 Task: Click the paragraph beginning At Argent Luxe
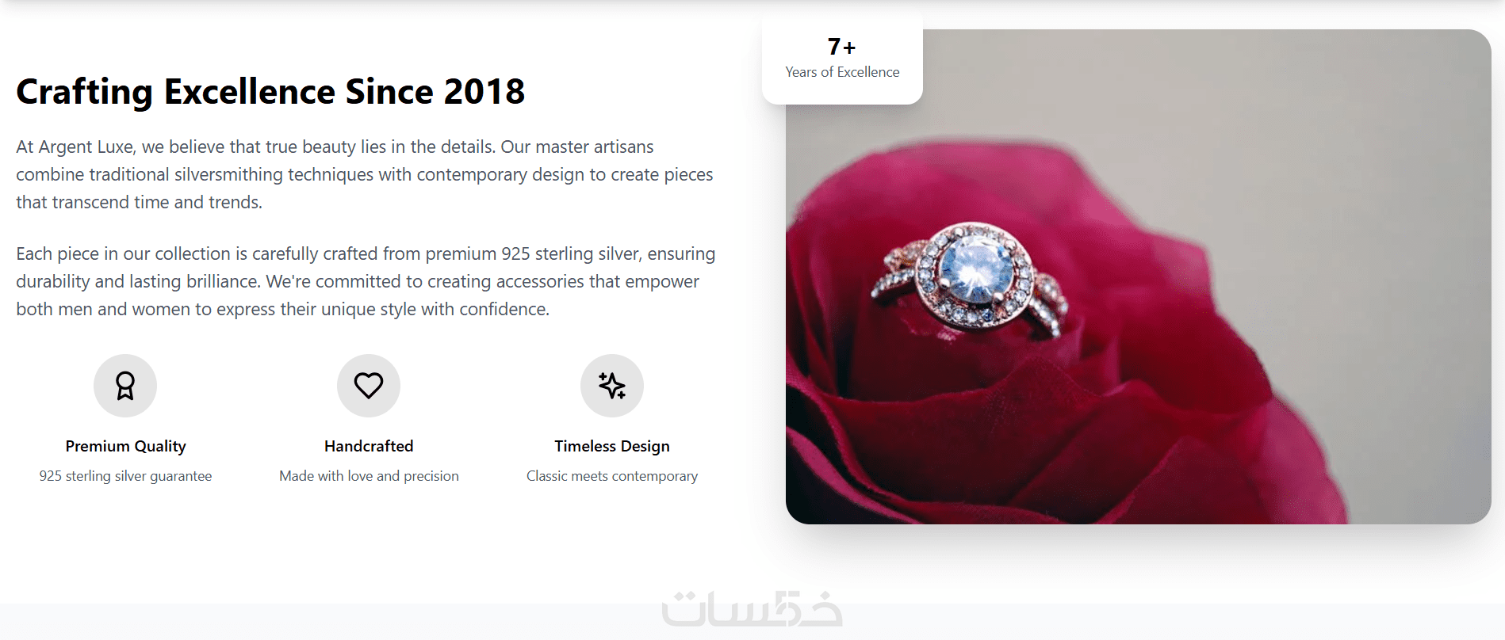pos(365,174)
